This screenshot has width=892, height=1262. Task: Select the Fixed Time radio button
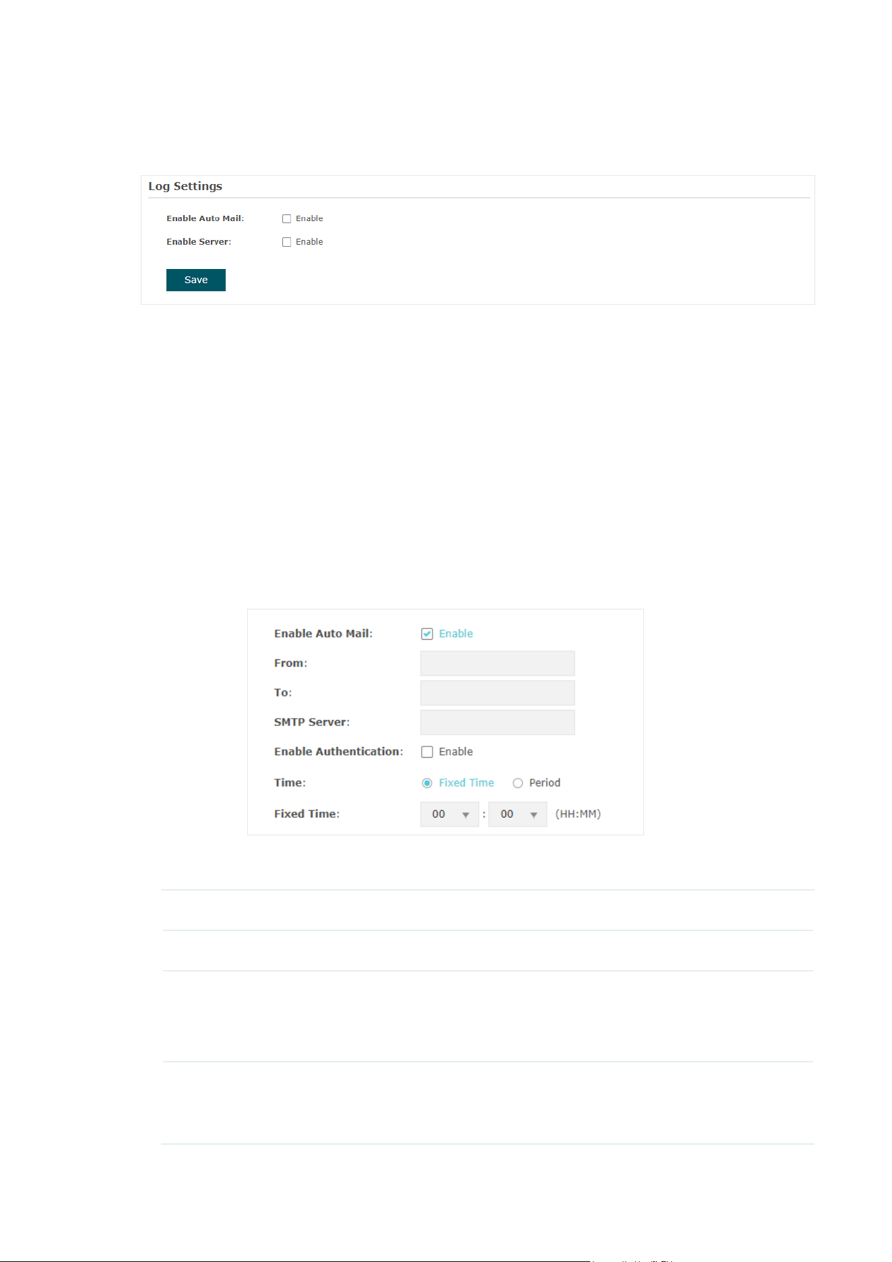(x=426, y=783)
